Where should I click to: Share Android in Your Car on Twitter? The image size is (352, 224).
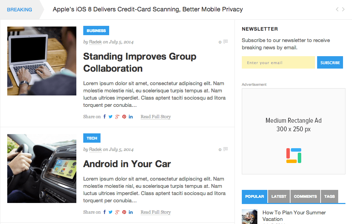111,212
